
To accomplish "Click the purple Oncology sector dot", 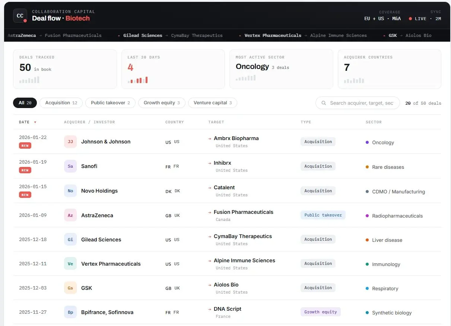I will click(x=367, y=142).
